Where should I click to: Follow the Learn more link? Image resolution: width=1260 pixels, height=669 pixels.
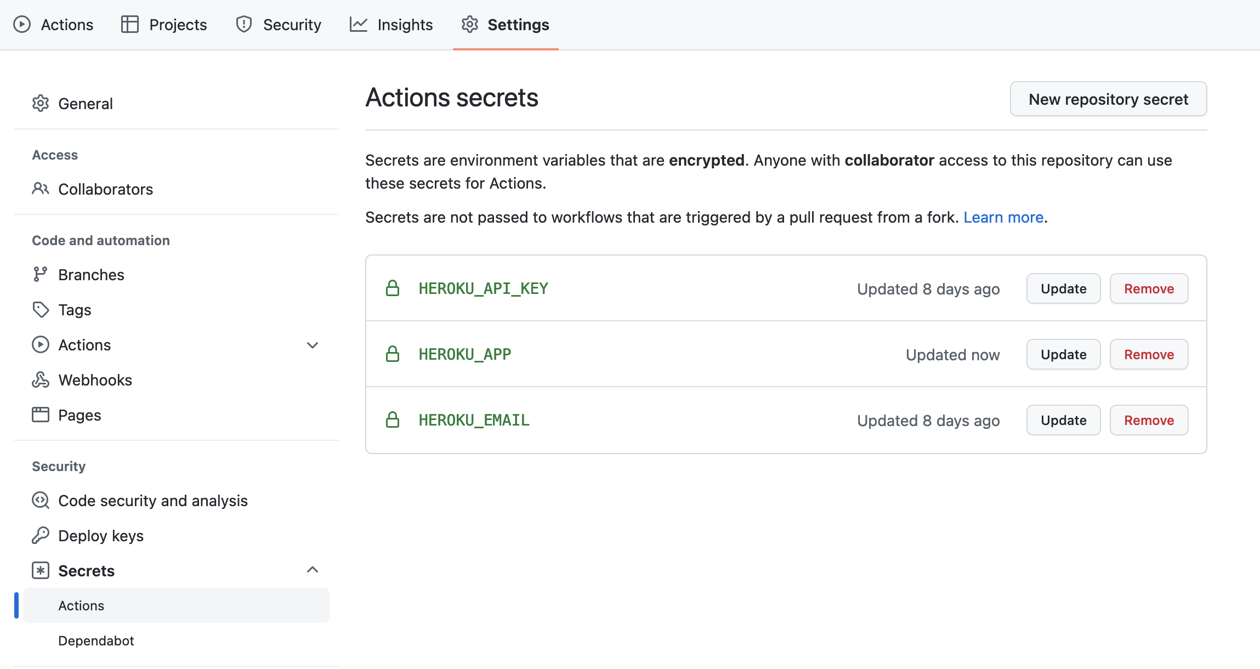click(x=1003, y=218)
